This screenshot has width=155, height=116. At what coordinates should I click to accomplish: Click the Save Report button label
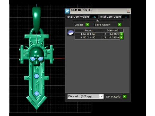[102, 25]
